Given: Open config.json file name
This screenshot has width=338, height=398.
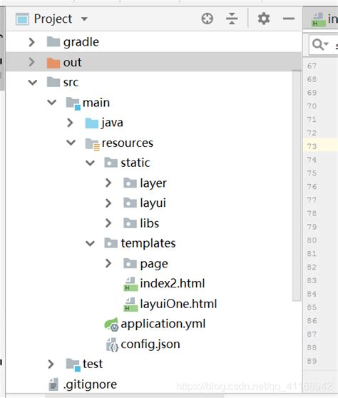Looking at the screenshot, I should point(150,345).
